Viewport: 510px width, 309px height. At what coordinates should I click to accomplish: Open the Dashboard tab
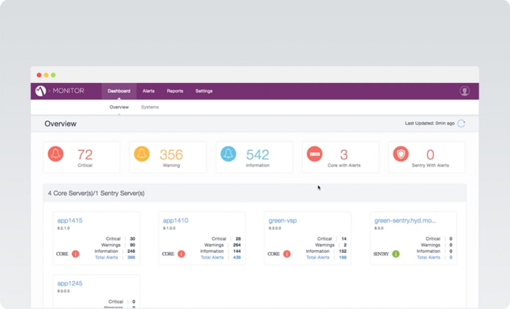[x=119, y=91]
